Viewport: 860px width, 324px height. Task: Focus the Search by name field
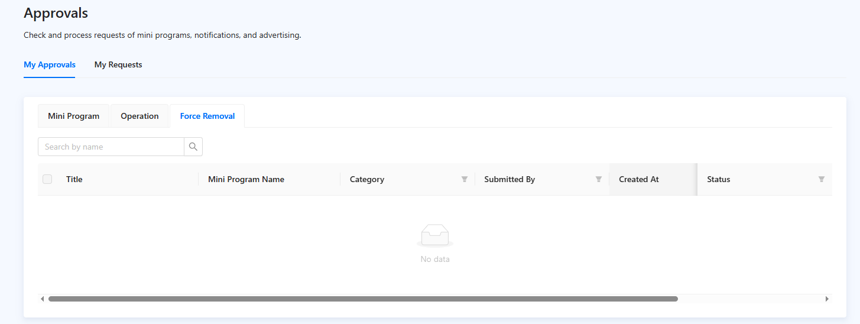111,147
